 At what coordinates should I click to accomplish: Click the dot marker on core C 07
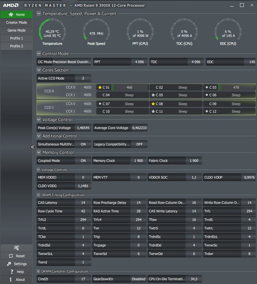100,104
